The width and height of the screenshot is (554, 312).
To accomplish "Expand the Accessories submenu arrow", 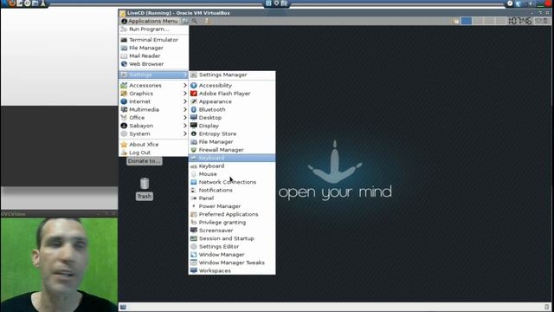I will 184,85.
